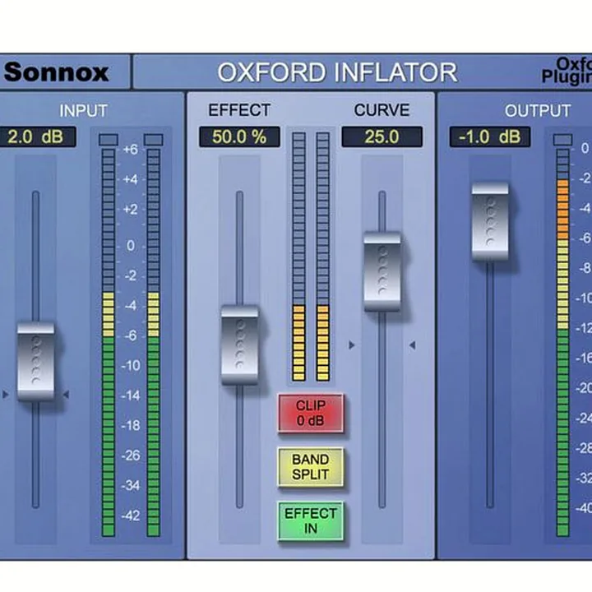This screenshot has height=592, width=592.
Task: Click the OUTPUT fader handle
Action: 490,222
